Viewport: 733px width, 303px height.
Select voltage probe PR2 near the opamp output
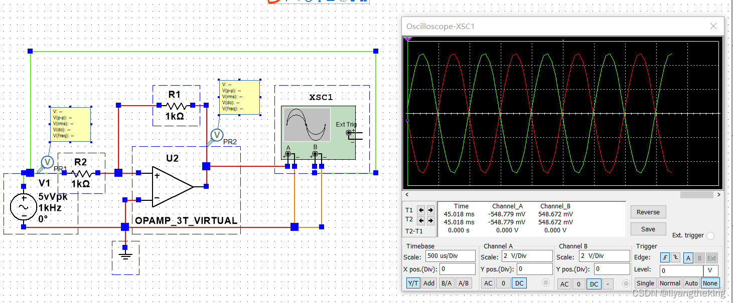[x=216, y=135]
